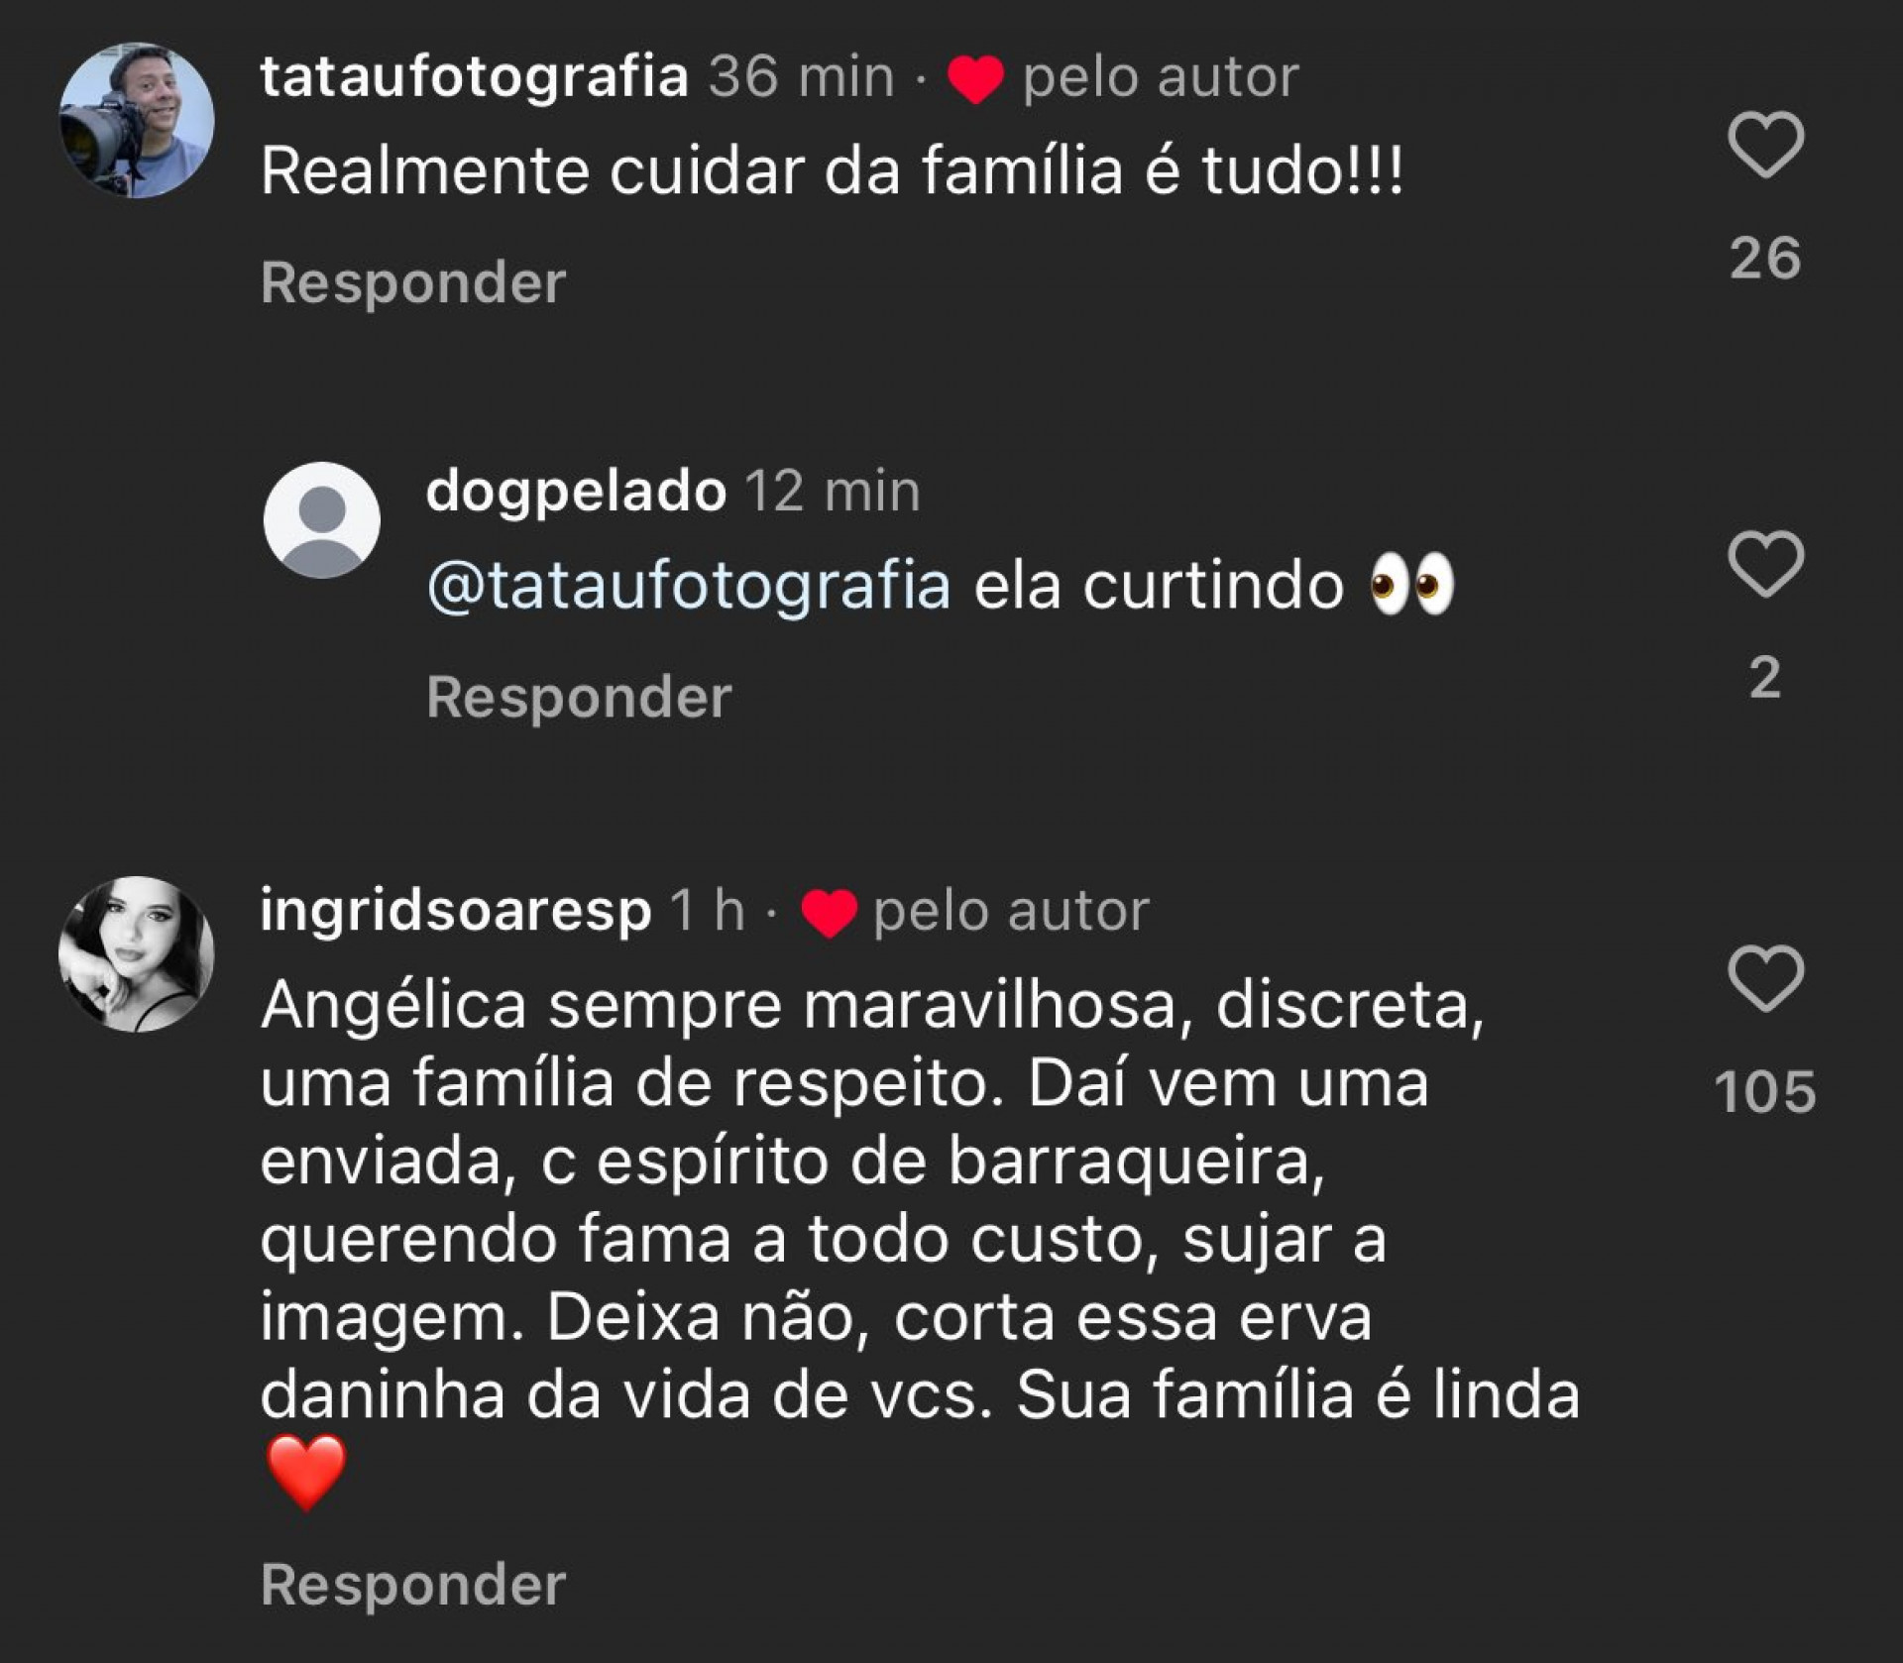Like dogpelado's reply with heart icon

pyautogui.click(x=1765, y=564)
